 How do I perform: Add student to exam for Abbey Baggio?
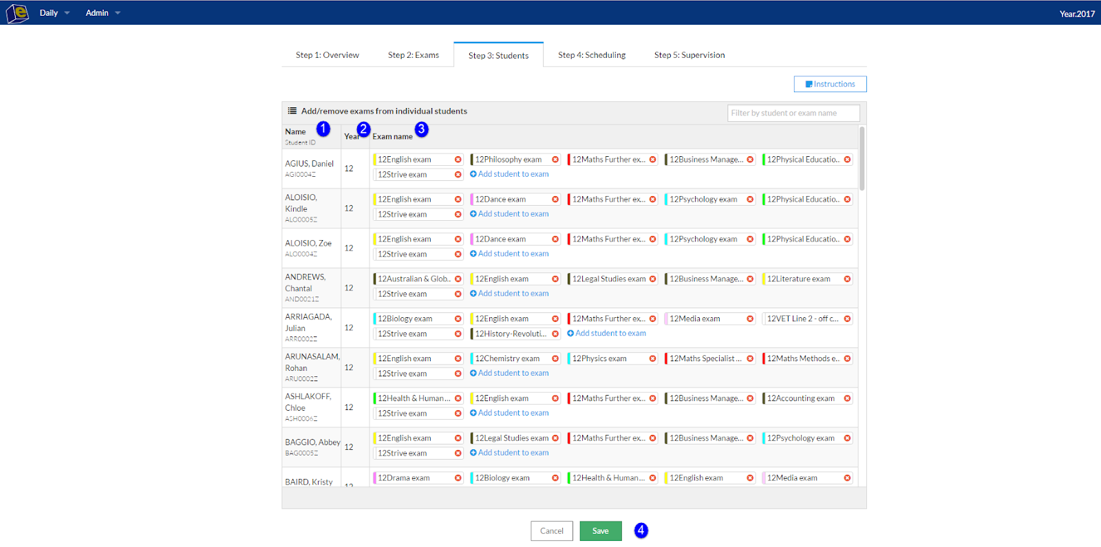(x=509, y=453)
